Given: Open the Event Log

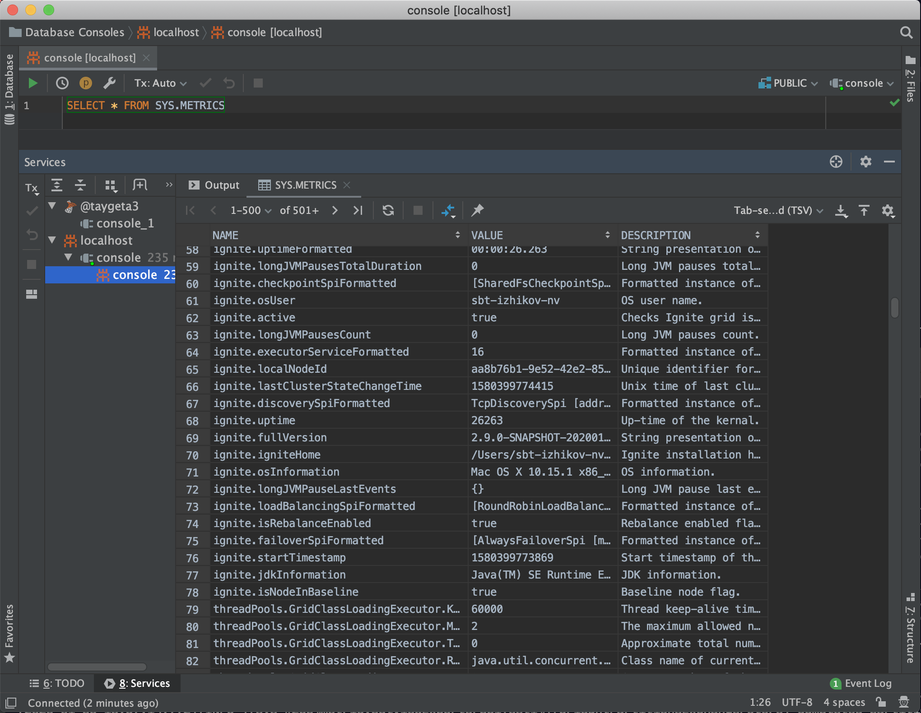Looking at the screenshot, I should (861, 683).
